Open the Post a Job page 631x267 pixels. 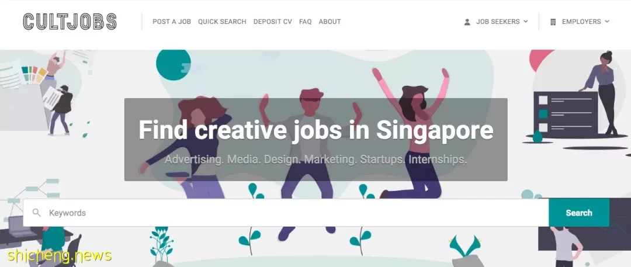(171, 22)
